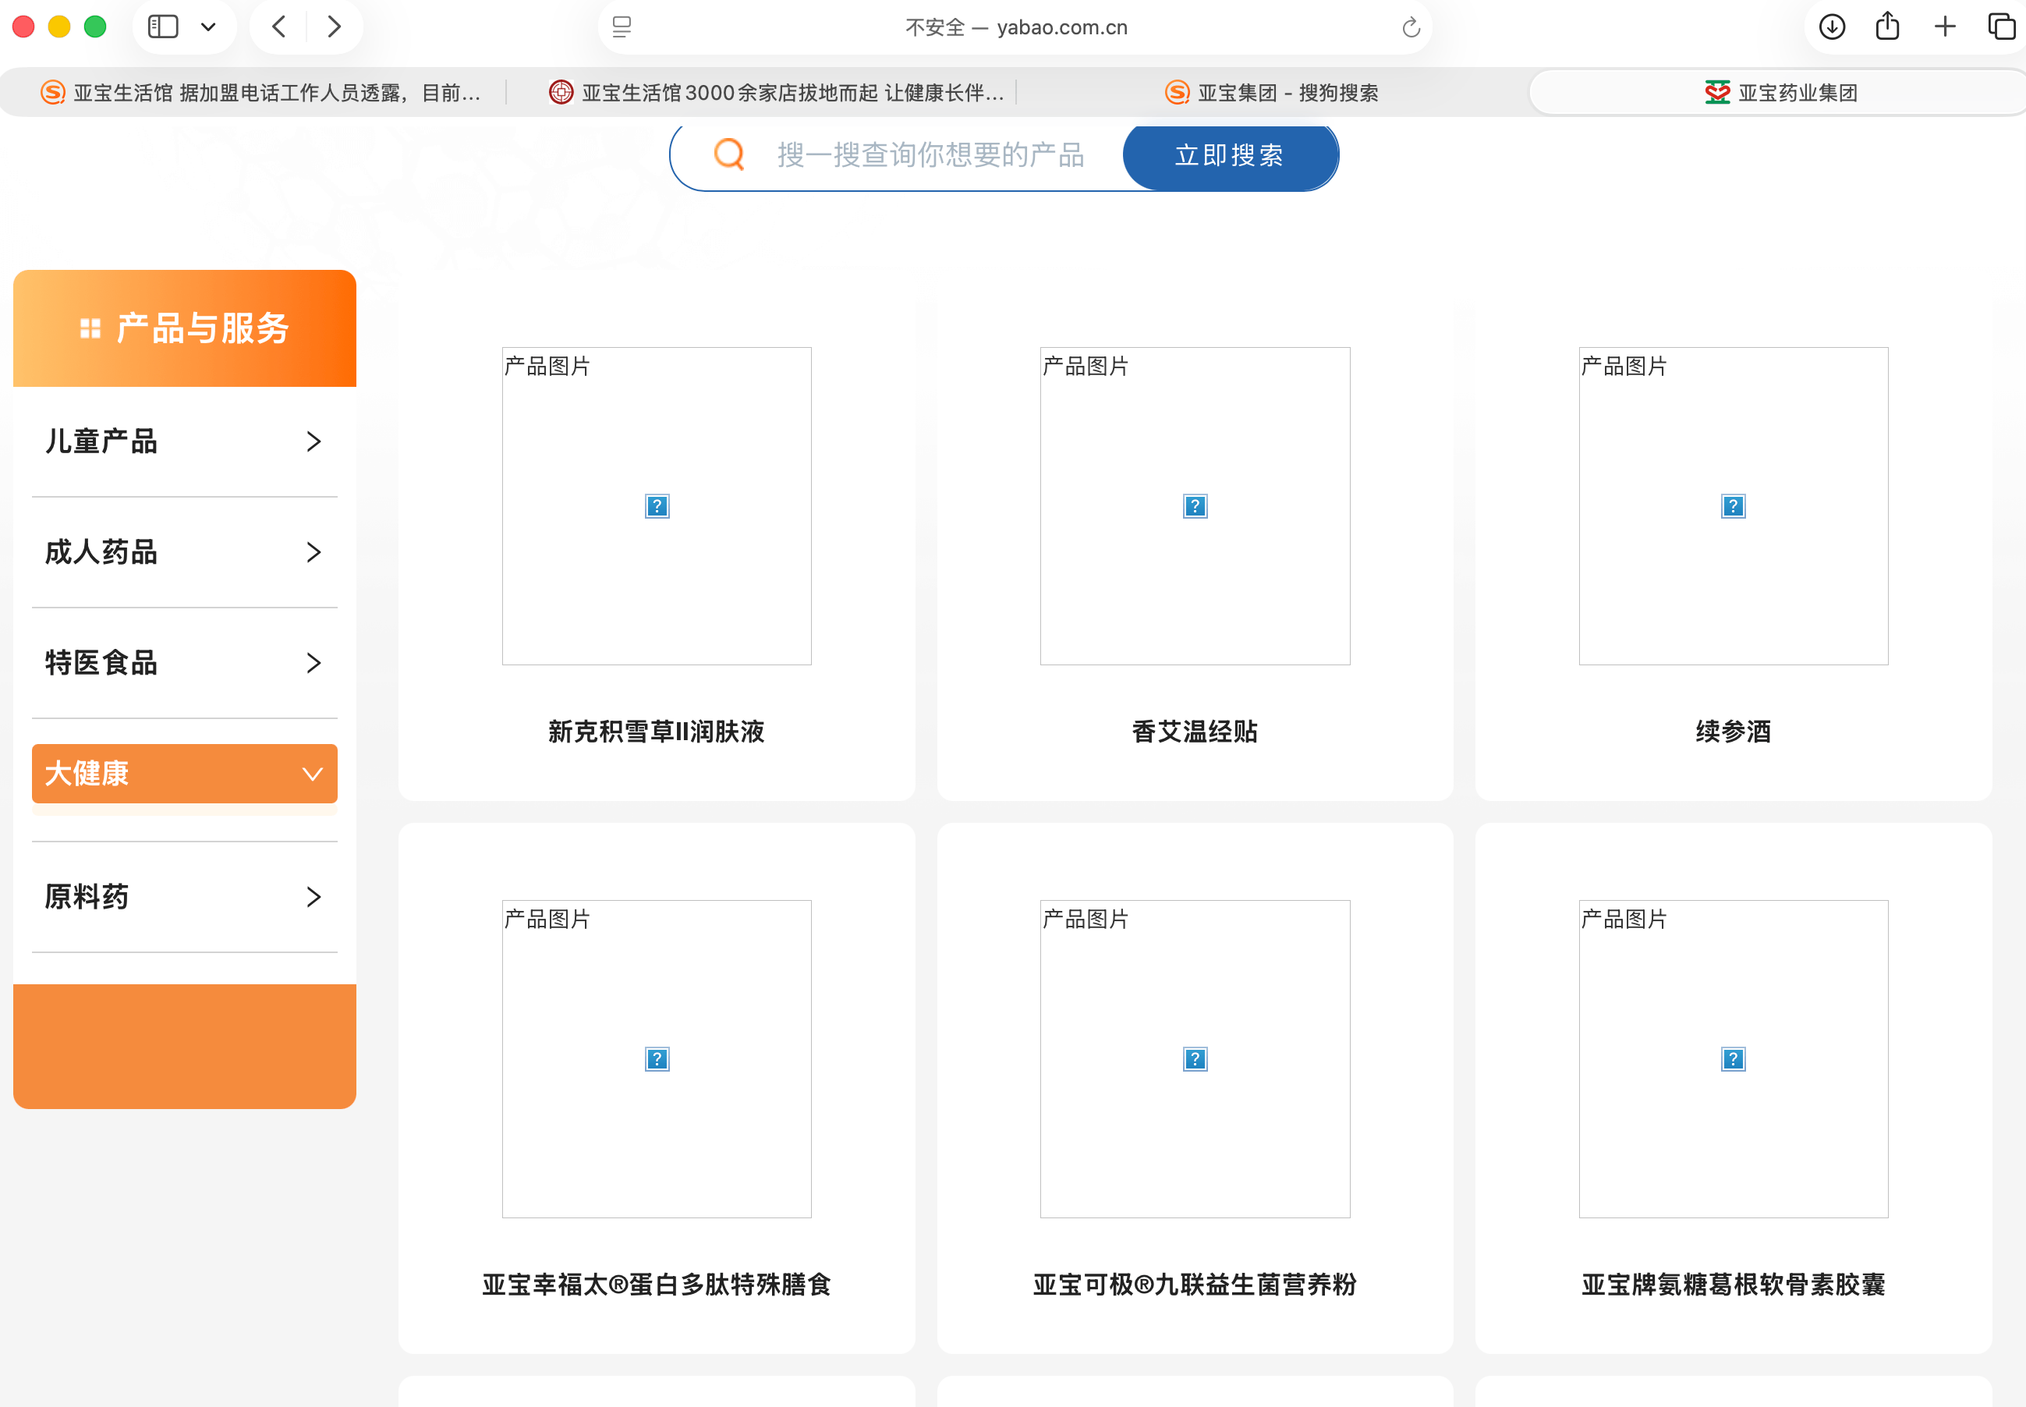Go back using the back arrow
The image size is (2026, 1407).
(x=279, y=27)
